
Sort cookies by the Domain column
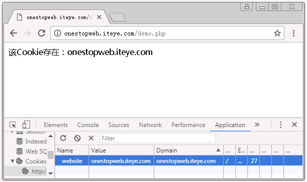pos(189,150)
